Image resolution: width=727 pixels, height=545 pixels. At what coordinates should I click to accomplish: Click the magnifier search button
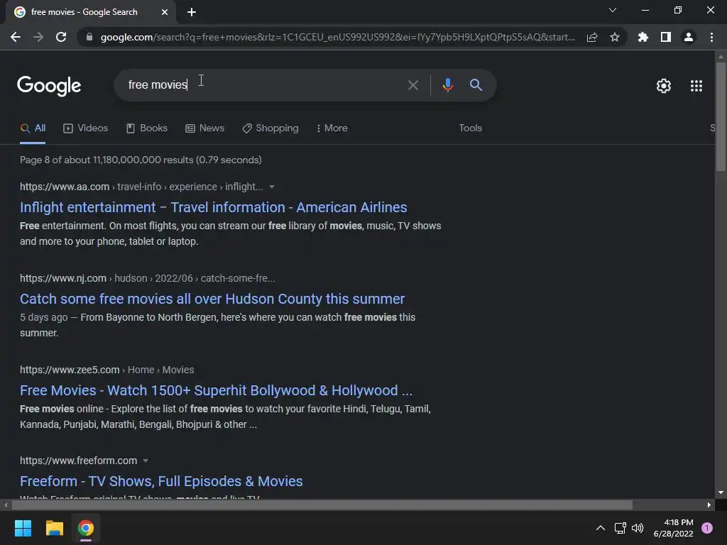coord(476,85)
